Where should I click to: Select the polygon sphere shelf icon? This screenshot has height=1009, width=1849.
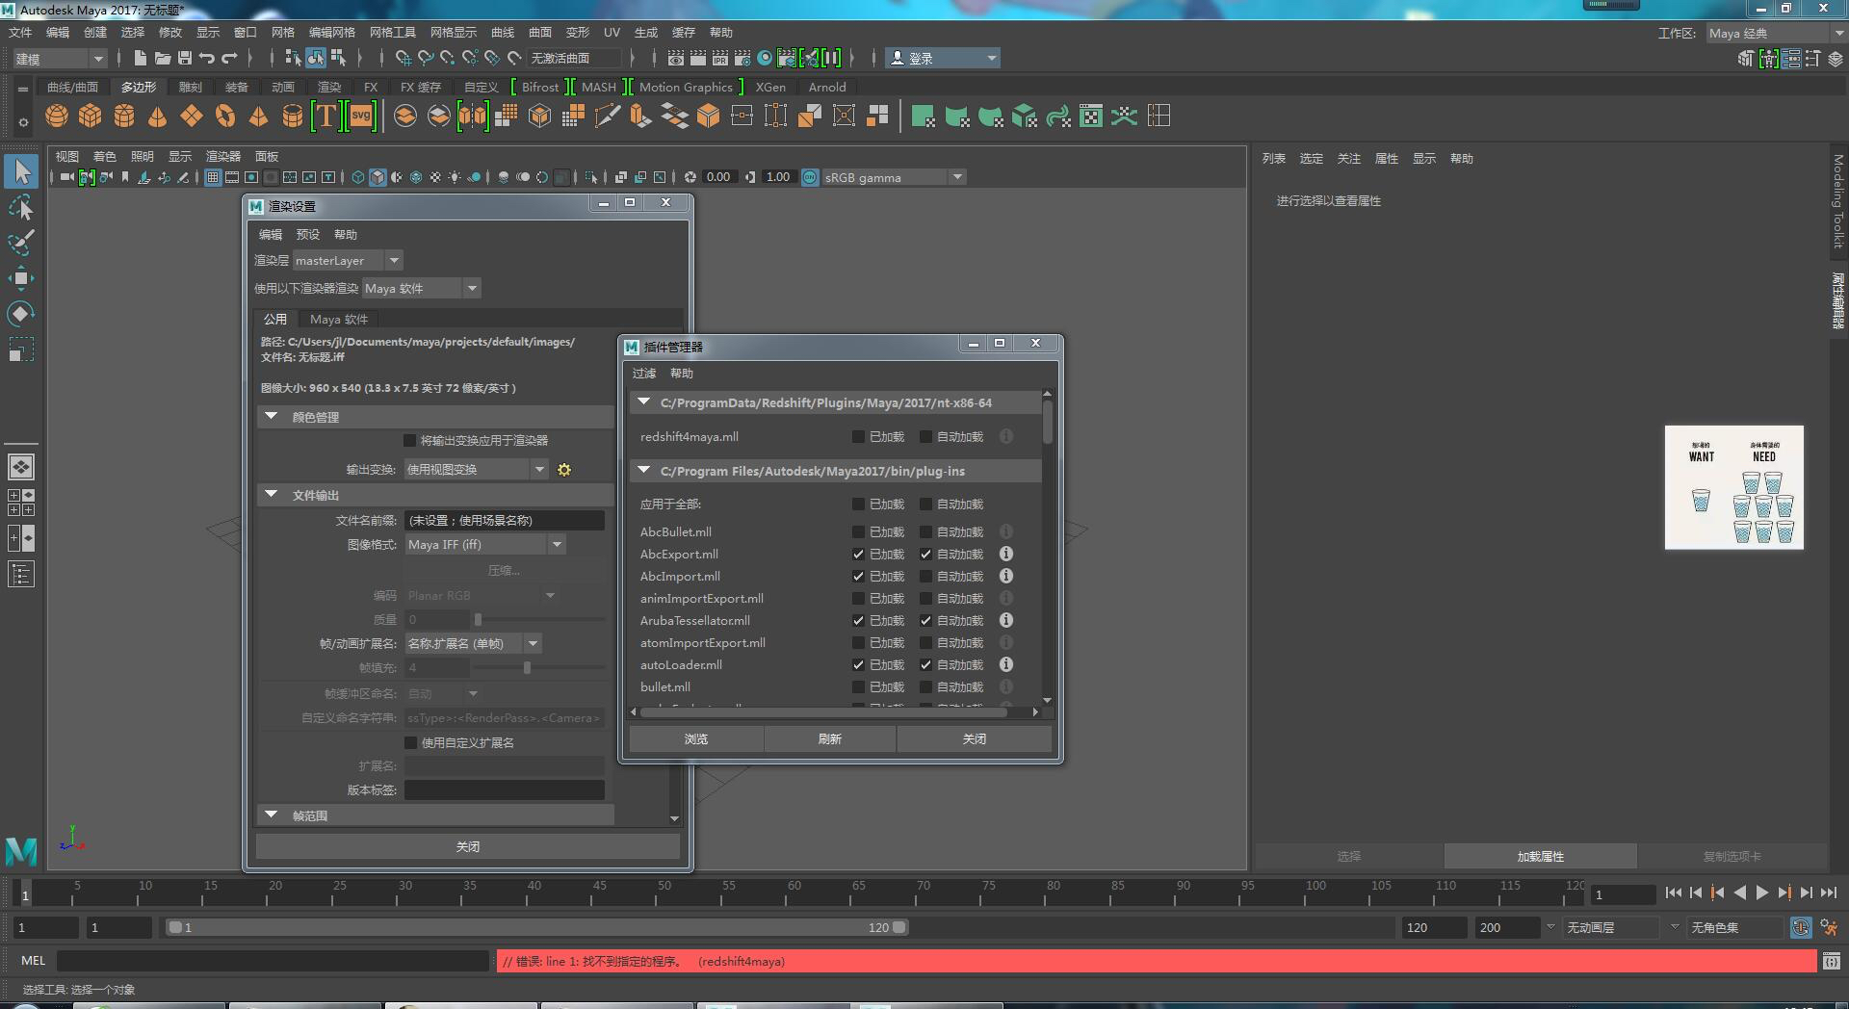tap(57, 116)
